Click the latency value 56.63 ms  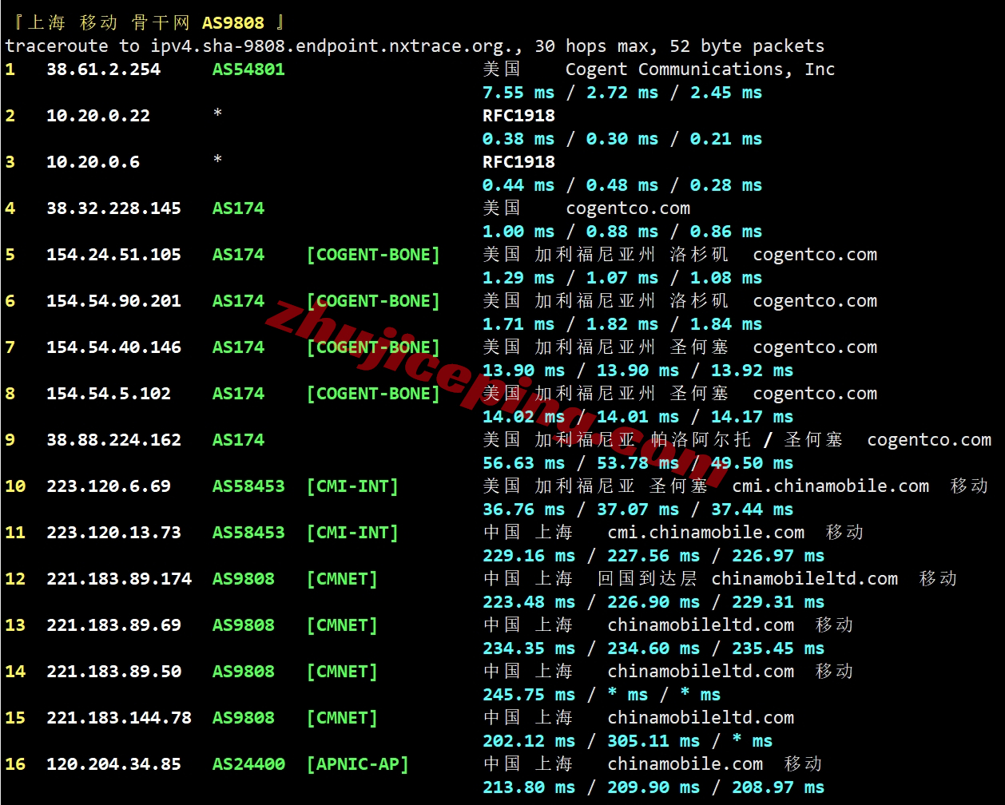tap(524, 463)
